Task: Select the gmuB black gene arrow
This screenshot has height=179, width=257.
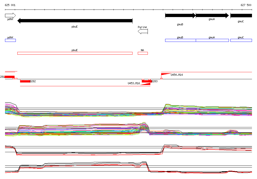Action: pos(180,16)
